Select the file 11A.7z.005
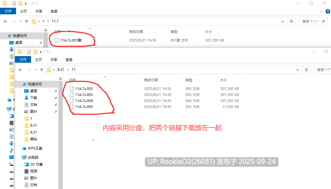331x189 pixels. coord(84,107)
